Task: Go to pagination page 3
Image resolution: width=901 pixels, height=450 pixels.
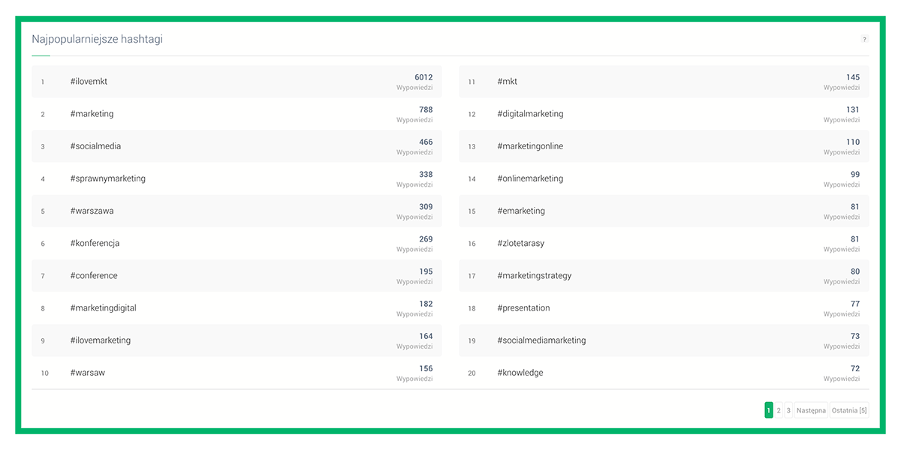Action: [x=788, y=410]
